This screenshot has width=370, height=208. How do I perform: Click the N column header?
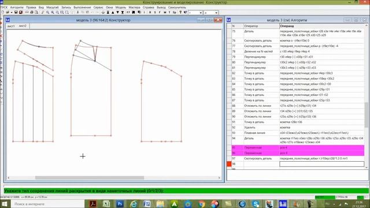[237, 26]
